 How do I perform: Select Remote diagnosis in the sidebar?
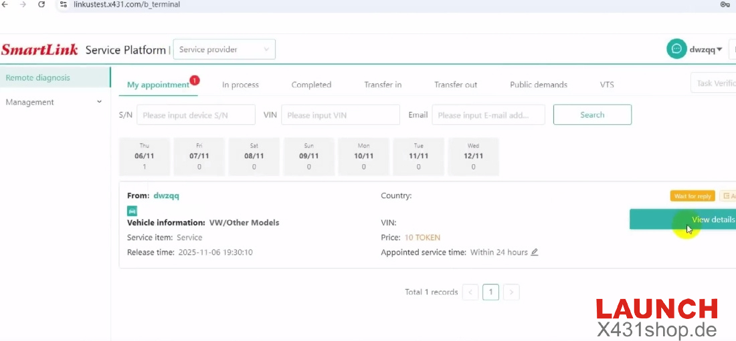click(38, 77)
